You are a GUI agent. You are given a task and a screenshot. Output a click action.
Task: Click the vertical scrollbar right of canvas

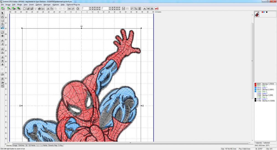tap(252, 61)
